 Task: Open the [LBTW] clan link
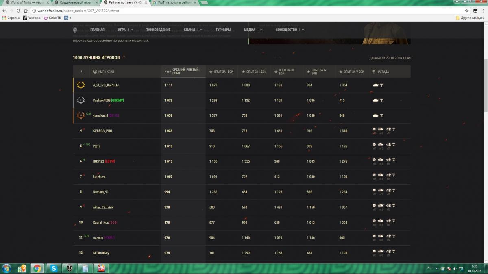click(110, 161)
